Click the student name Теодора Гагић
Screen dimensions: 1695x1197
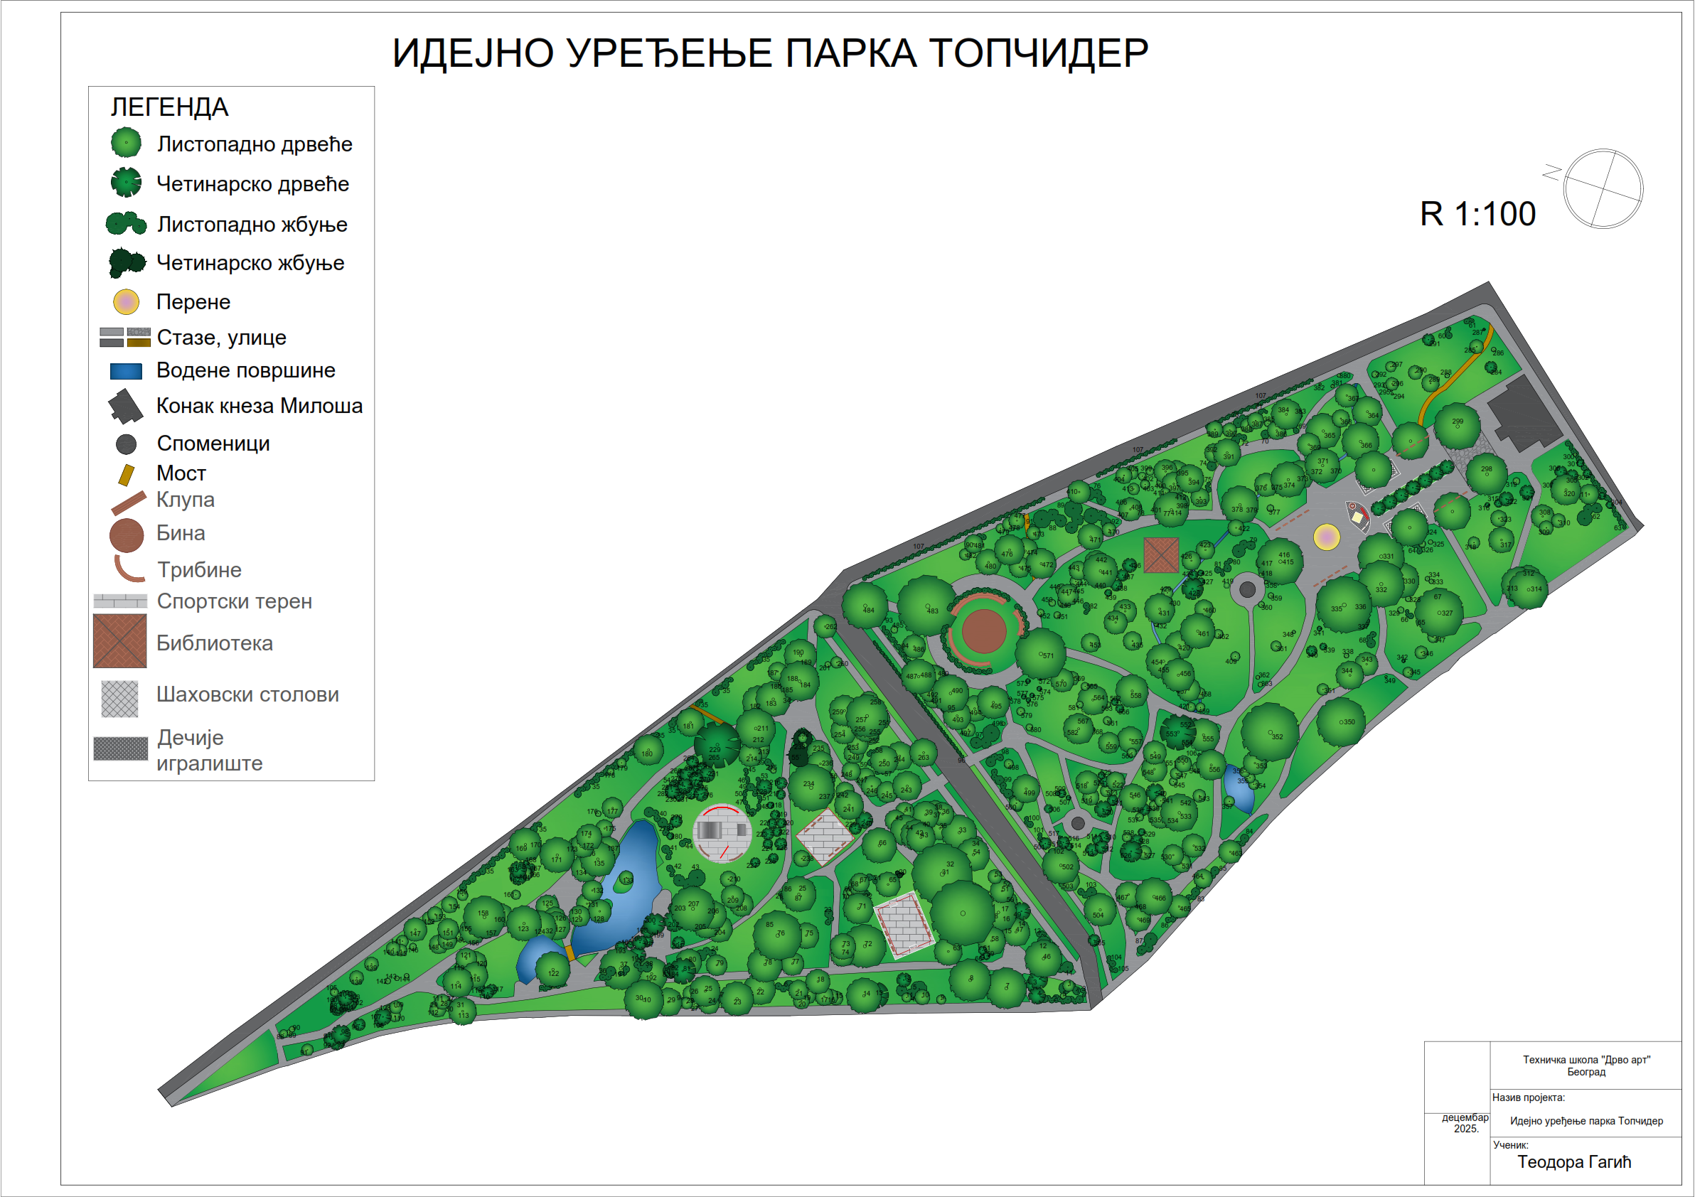point(1574,1161)
